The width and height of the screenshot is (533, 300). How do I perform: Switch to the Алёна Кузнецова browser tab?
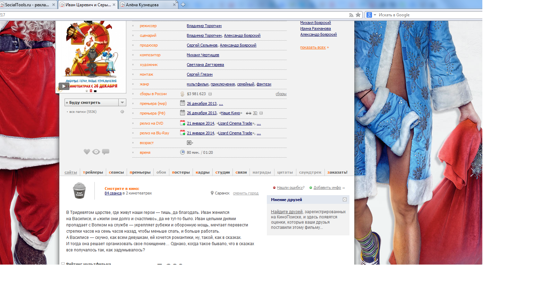(x=148, y=5)
